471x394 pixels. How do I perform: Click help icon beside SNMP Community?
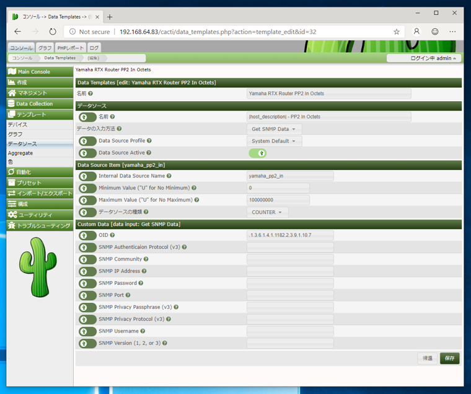pyautogui.click(x=146, y=259)
